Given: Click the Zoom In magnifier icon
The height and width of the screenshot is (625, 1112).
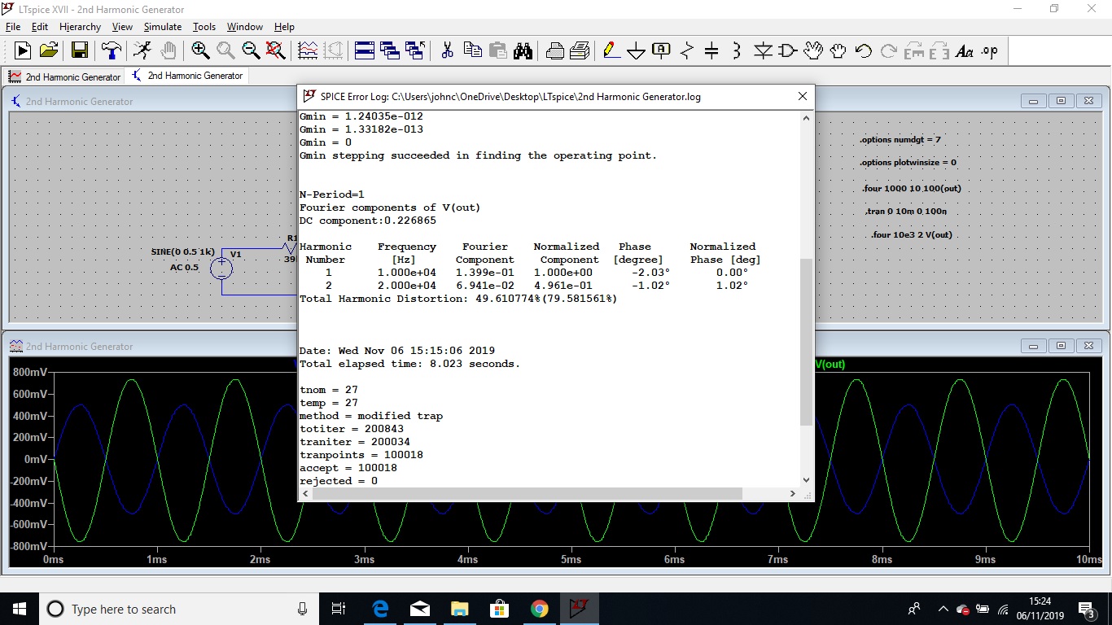Looking at the screenshot, I should tap(200, 50).
